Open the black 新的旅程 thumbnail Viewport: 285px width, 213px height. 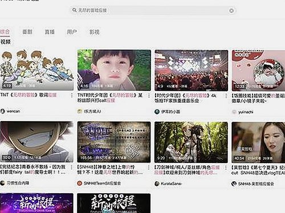tap(114, 203)
